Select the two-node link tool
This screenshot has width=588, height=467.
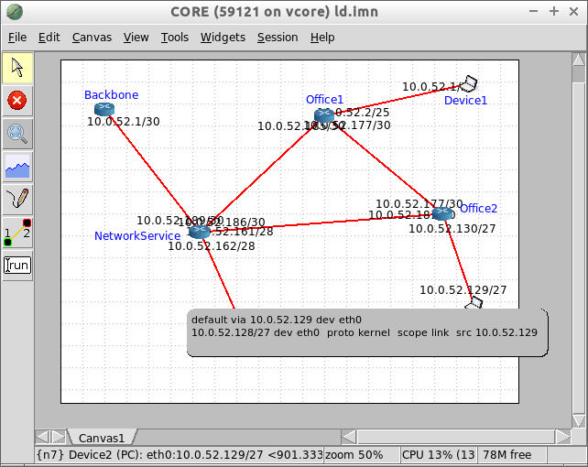[17, 233]
